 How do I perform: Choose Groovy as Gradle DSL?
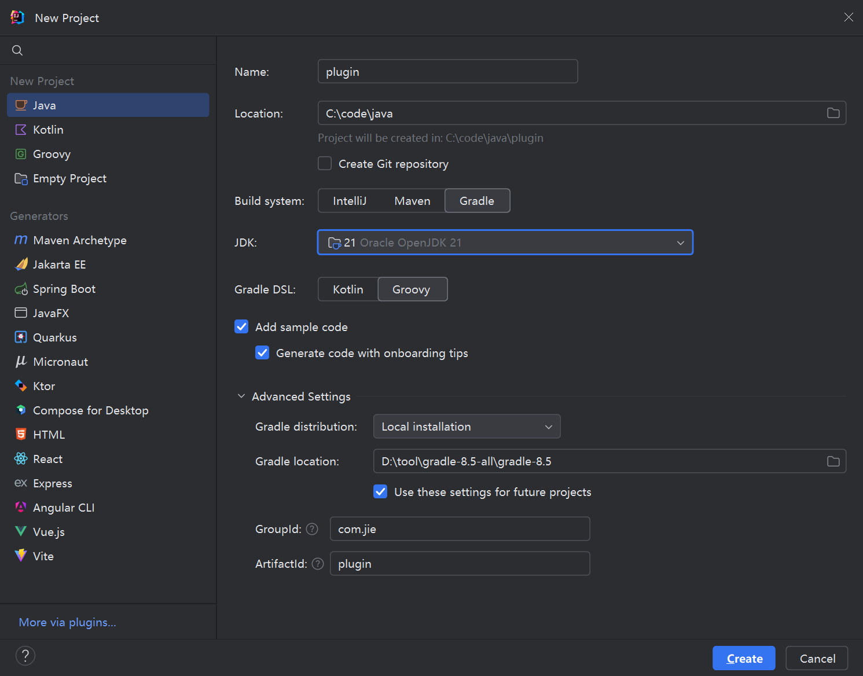click(412, 289)
